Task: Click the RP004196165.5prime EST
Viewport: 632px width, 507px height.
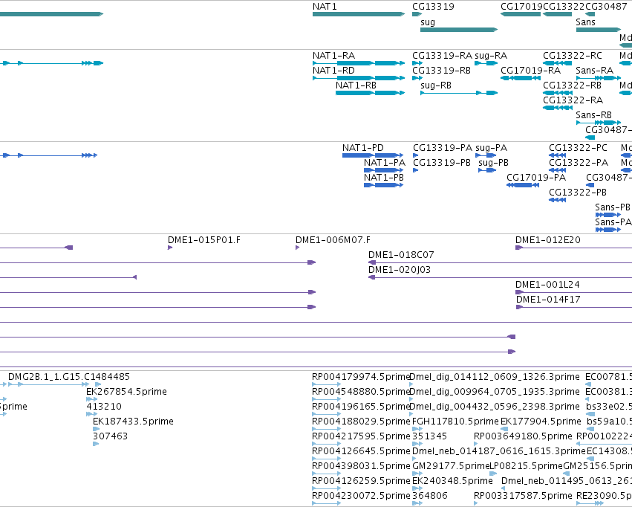Action: [x=327, y=414]
